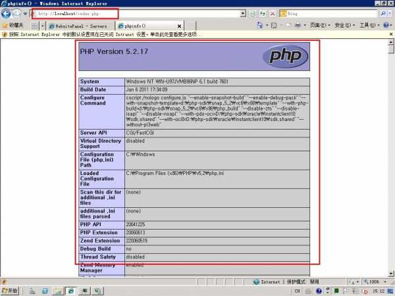Refresh the page with the green arrows icon
Image resolution: width=395 pixels, height=296 pixels.
coord(263,14)
